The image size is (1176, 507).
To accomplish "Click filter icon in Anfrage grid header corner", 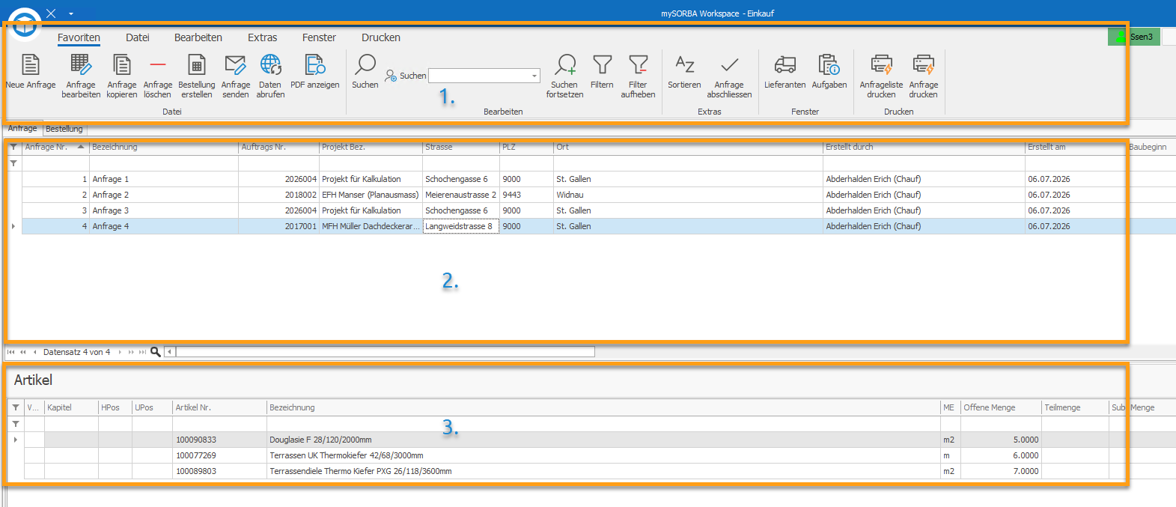I will [x=13, y=147].
